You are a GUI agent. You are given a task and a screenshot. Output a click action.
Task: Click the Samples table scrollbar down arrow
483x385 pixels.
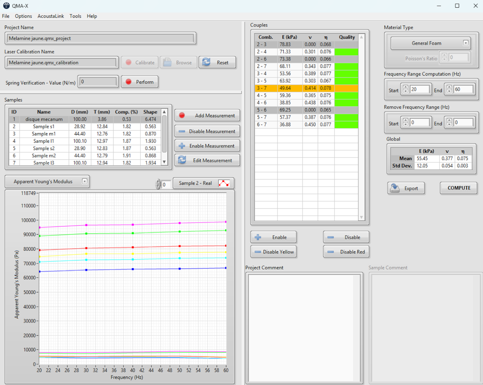click(x=164, y=162)
